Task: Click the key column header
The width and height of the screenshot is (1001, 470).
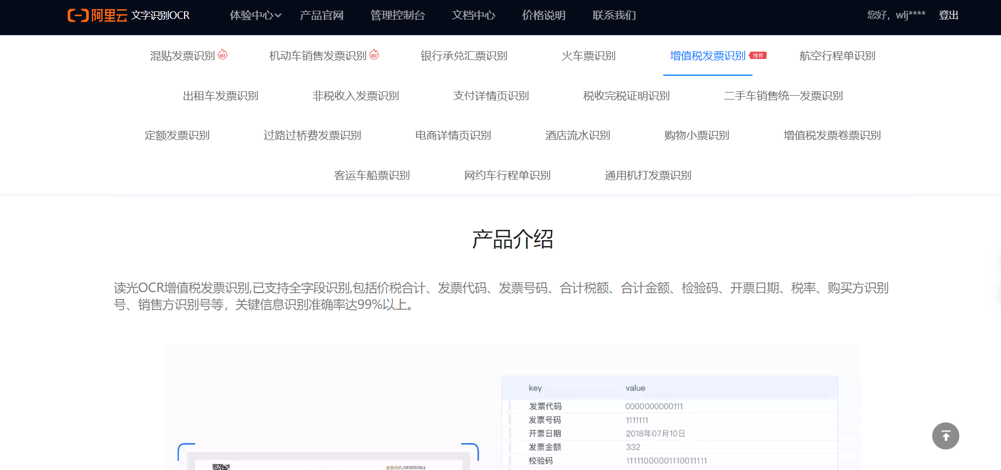Action: click(x=535, y=388)
